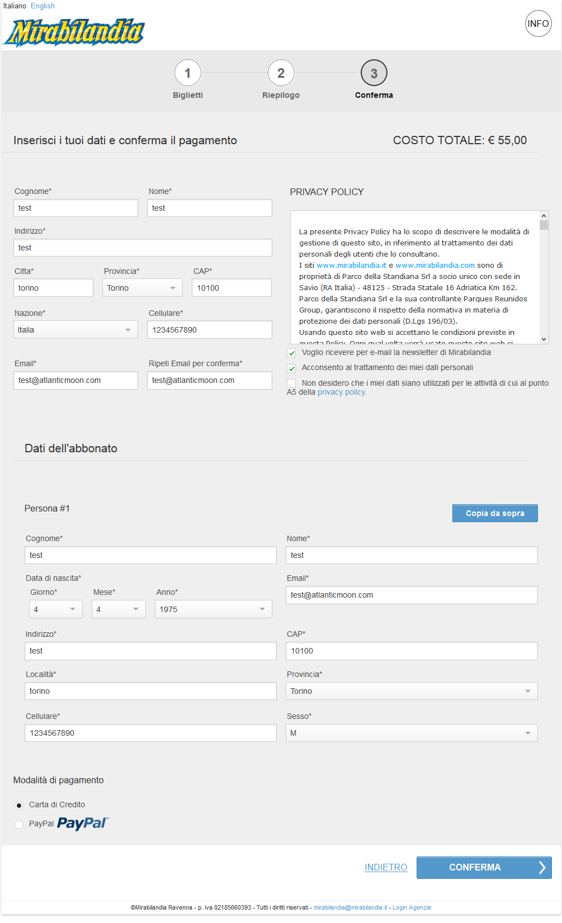The width and height of the screenshot is (562, 923).
Task: Click the Ripeti Email per conferma field
Action: point(210,380)
